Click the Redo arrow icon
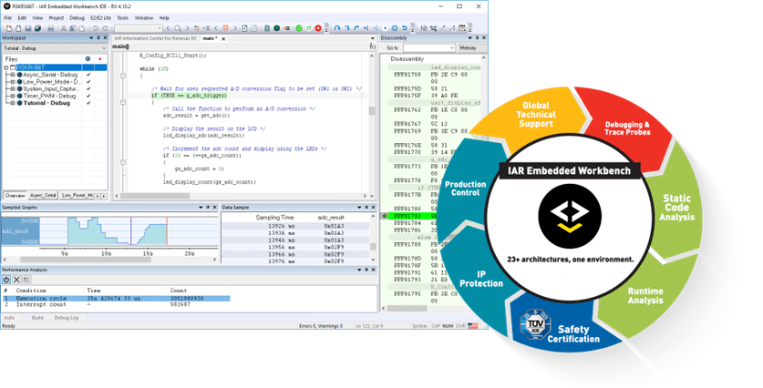This screenshot has width=763, height=388. pyautogui.click(x=105, y=28)
